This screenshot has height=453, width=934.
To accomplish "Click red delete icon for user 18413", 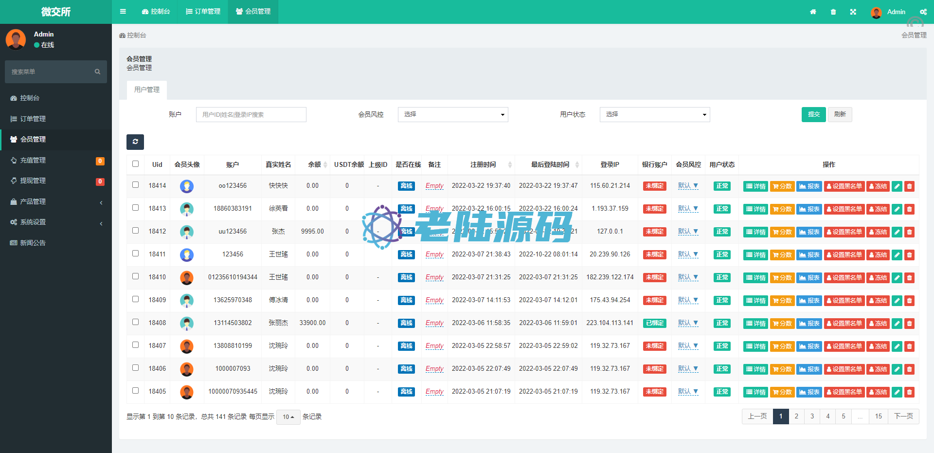I will 909,209.
